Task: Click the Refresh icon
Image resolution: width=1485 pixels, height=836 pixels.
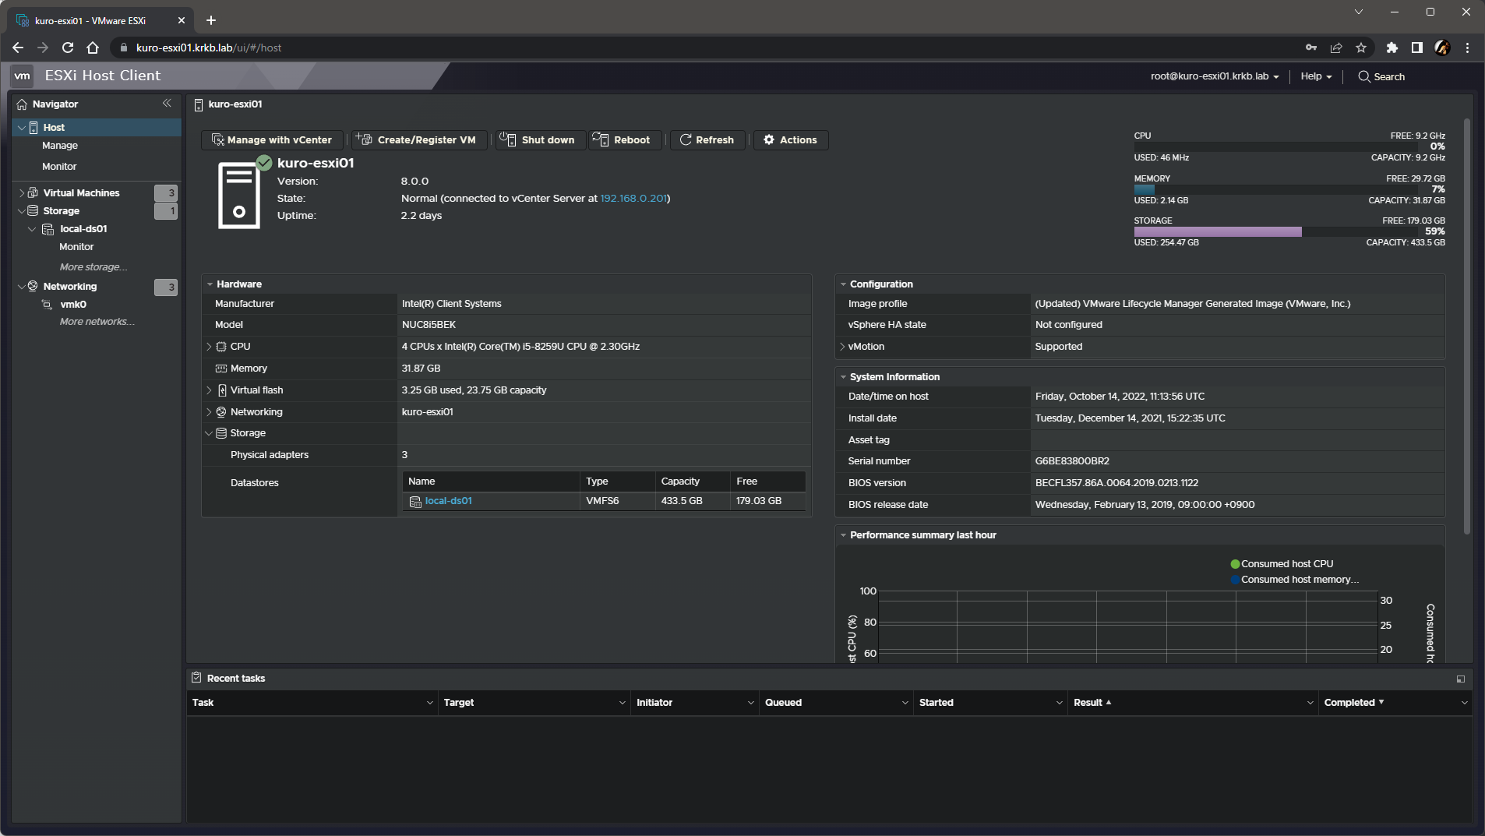Action: [686, 139]
